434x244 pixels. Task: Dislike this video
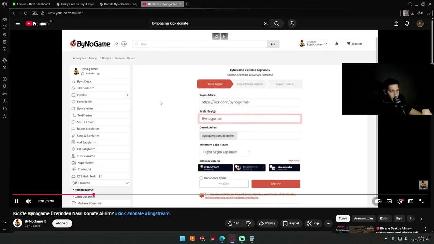[x=248, y=223]
